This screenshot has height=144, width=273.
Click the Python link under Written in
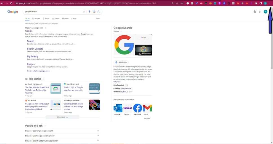[x=124, y=92]
